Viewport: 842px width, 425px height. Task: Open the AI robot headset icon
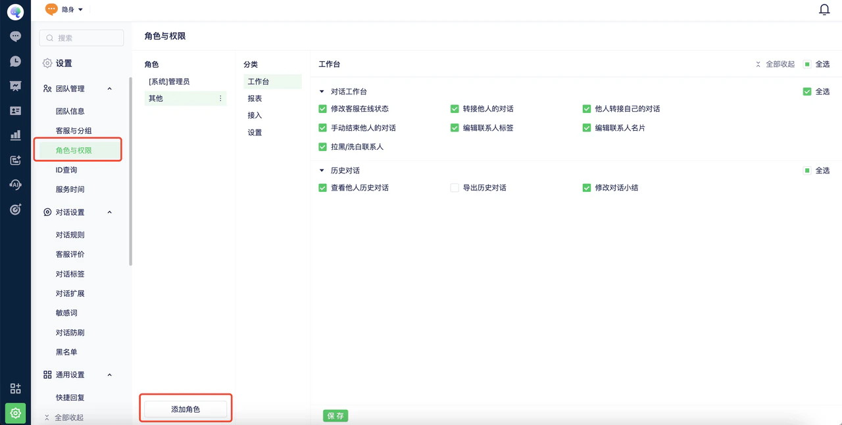click(15, 185)
